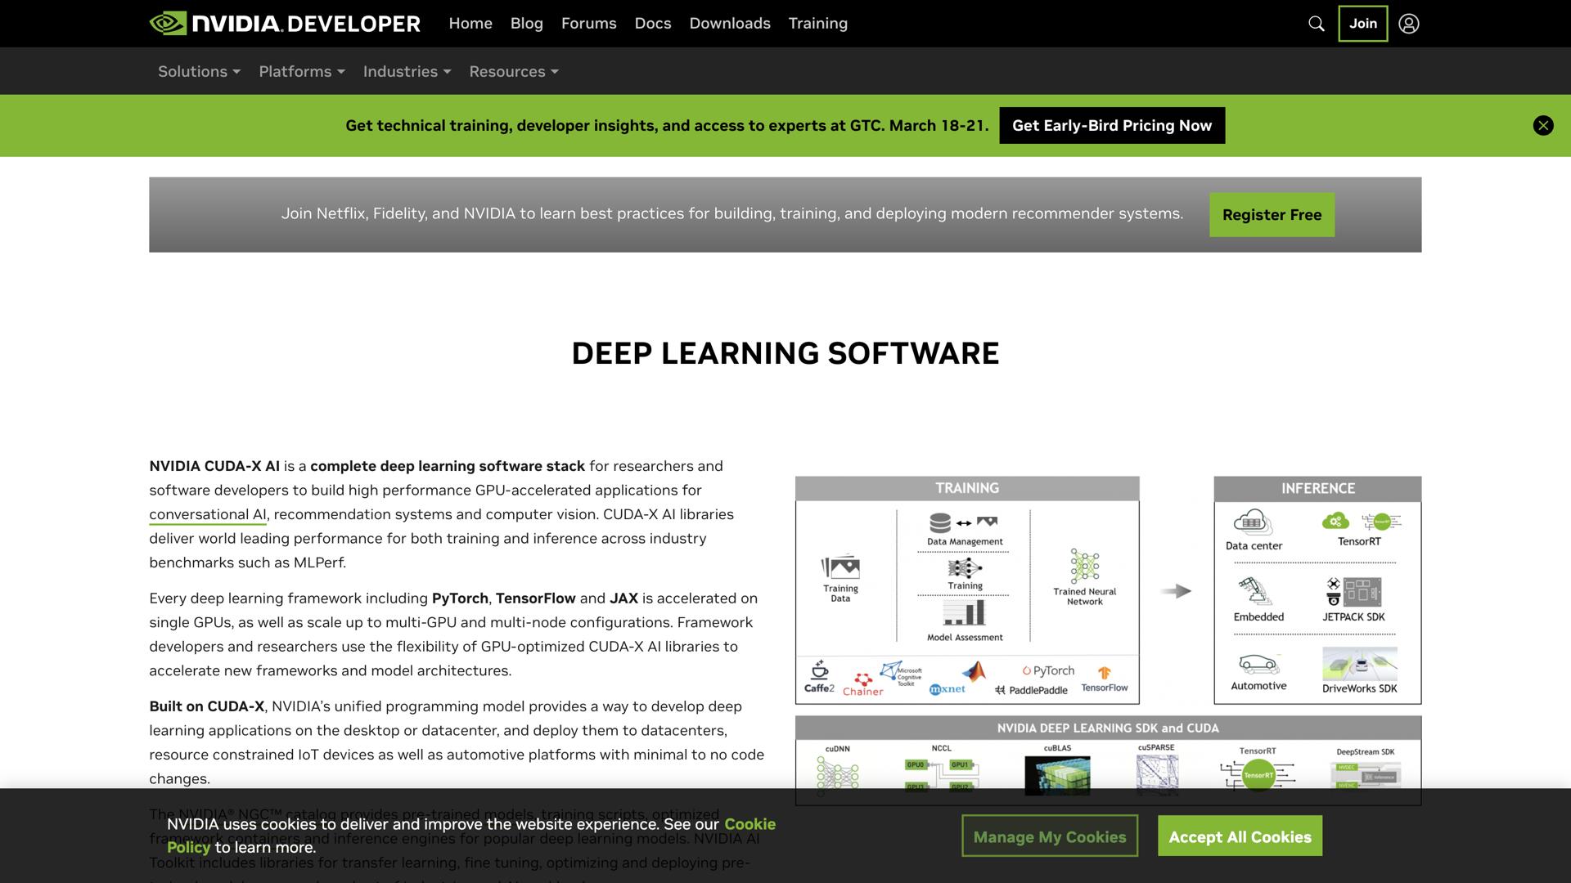
Task: Open the Docs section
Action: [x=652, y=23]
